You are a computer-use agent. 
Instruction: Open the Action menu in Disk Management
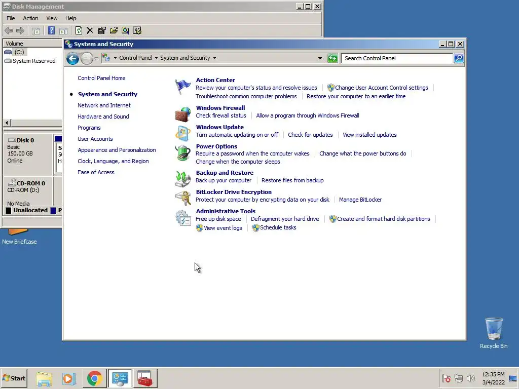coord(30,19)
